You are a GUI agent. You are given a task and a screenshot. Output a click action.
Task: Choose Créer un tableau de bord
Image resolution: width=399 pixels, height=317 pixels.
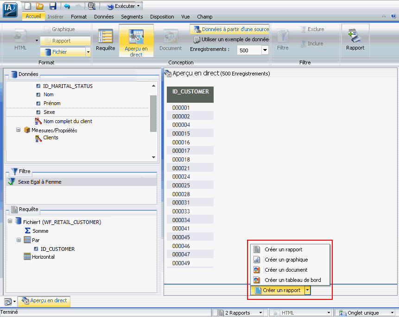pos(290,280)
